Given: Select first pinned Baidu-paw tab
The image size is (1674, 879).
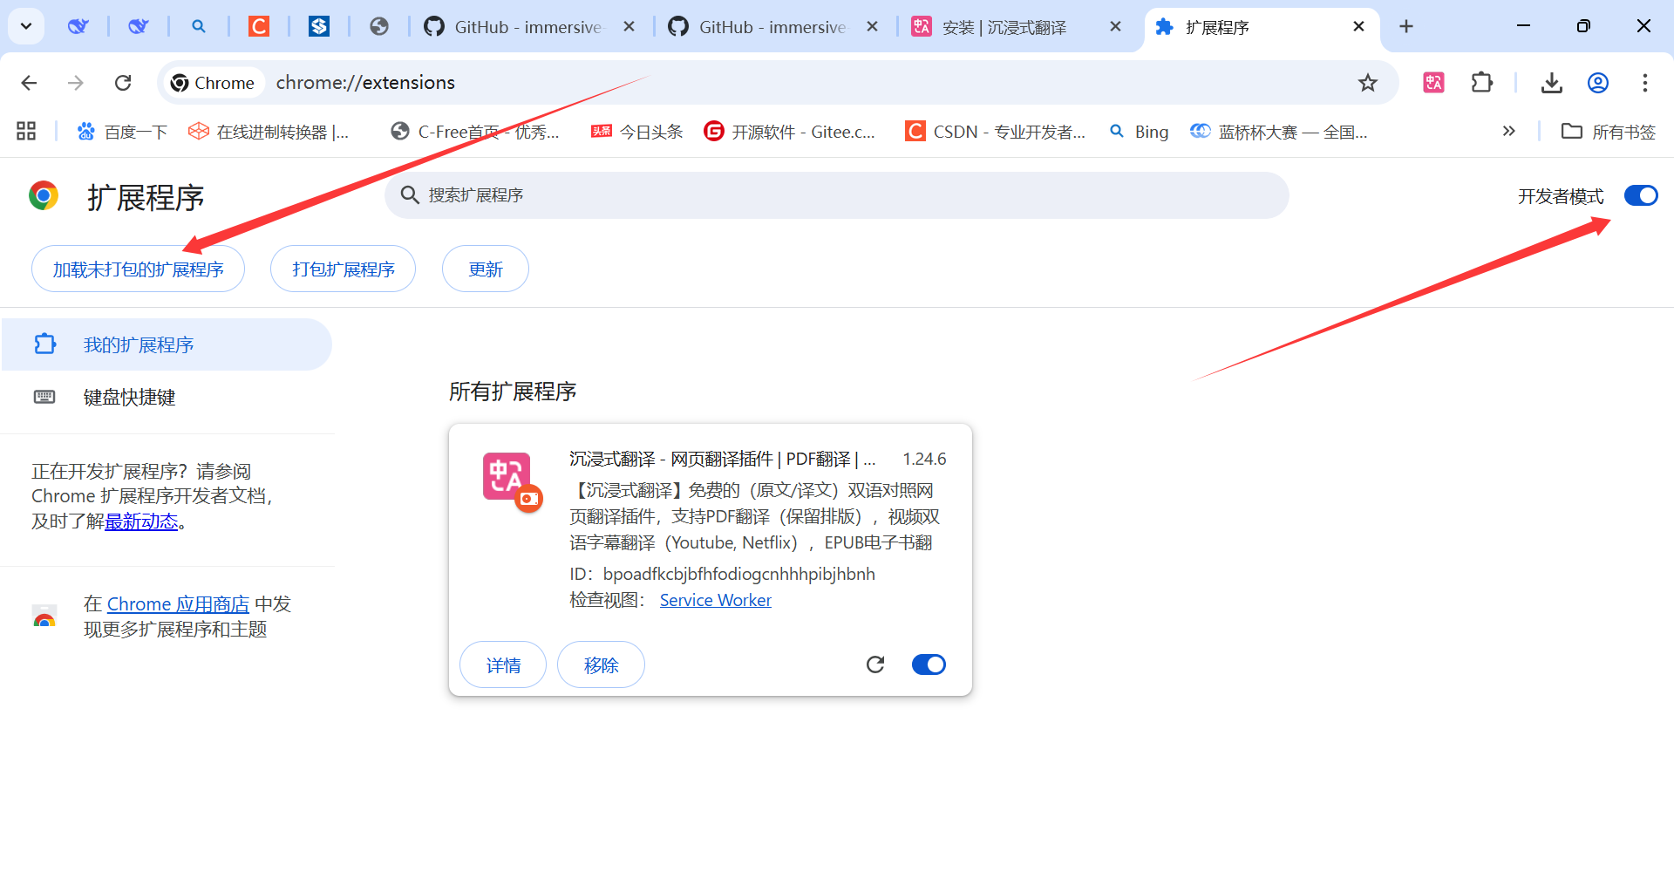Looking at the screenshot, I should point(78,26).
